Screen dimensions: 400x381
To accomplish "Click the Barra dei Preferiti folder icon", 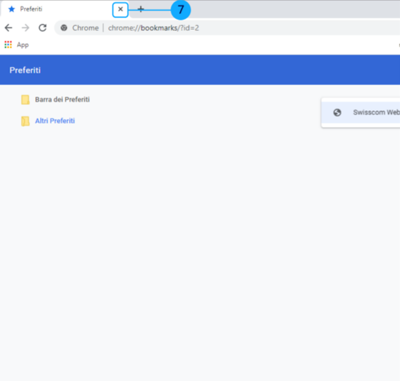I will (x=25, y=100).
